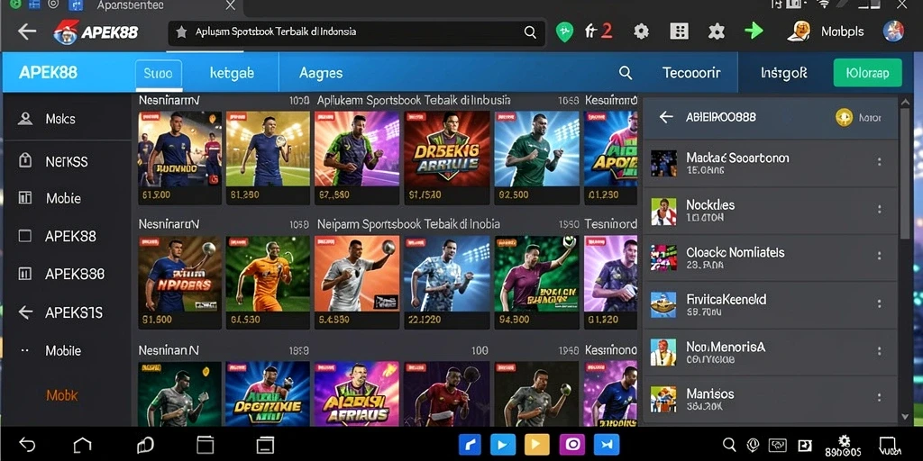This screenshot has width=923, height=461.
Task: Click the round avatar at far top right
Action: 893,32
